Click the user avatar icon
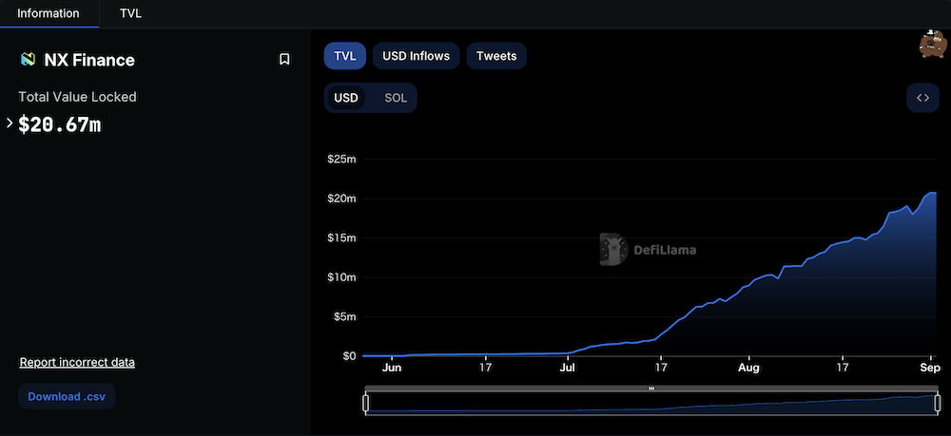This screenshot has width=951, height=436. click(x=931, y=44)
